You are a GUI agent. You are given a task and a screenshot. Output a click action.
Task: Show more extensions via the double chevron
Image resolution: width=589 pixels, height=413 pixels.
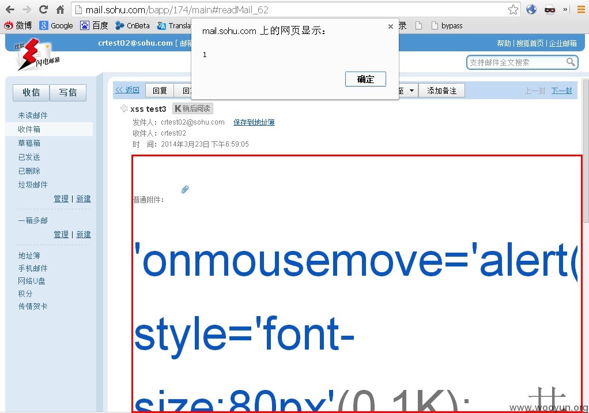[565, 10]
